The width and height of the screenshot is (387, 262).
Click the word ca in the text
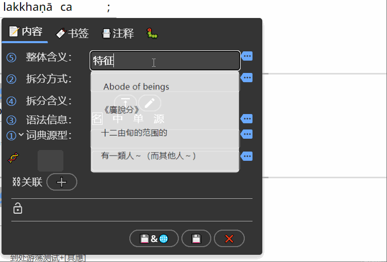pos(66,7)
